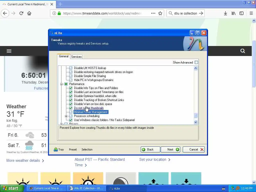The image size is (256, 192).
Task: Select nLite taskbar button
Action: pyautogui.click(x=126, y=188)
